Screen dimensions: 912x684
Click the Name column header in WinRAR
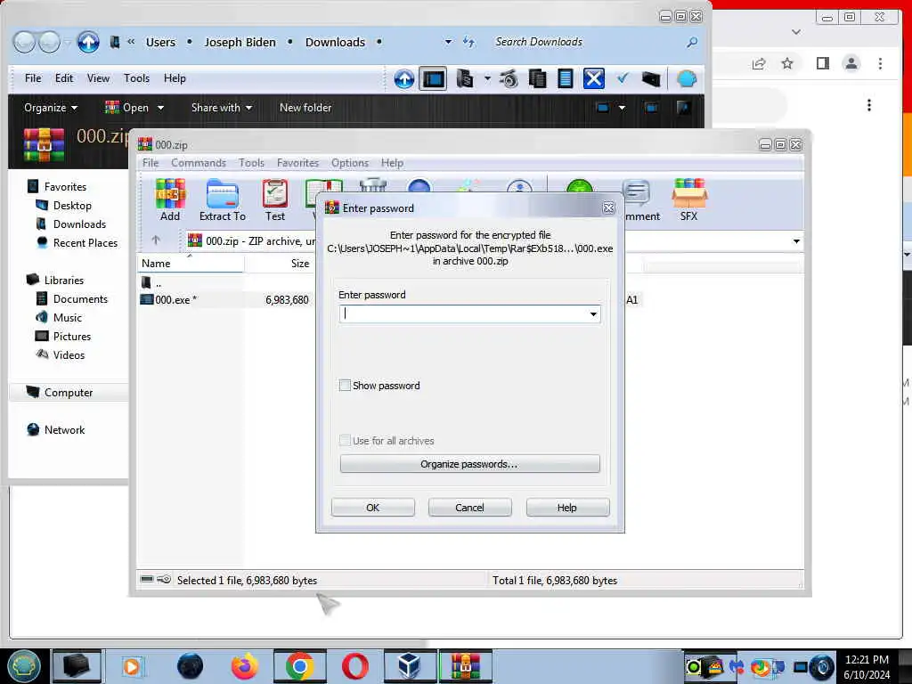tap(191, 264)
